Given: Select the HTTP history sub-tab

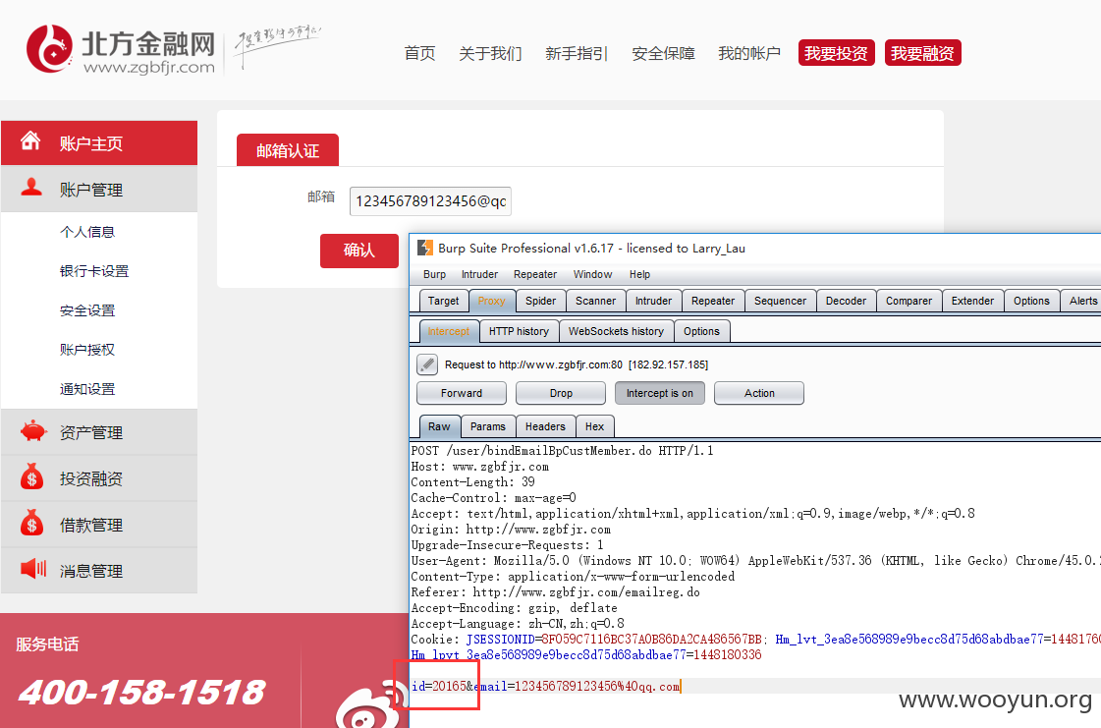Looking at the screenshot, I should [519, 331].
